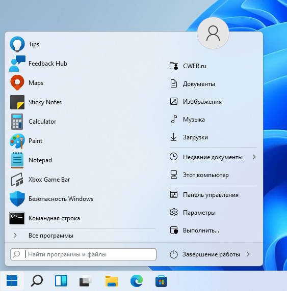Open Параметры settings

(x=213, y=213)
